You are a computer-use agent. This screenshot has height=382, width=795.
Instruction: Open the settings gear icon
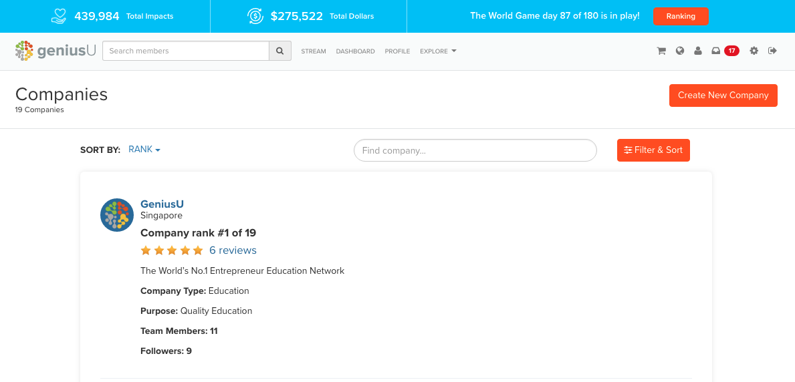tap(754, 51)
